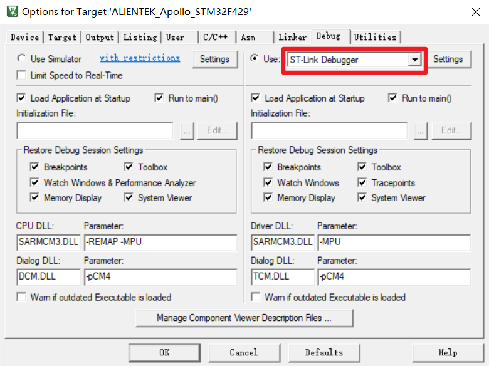Screen dimensions: 489x366
Task: Click Manage Component Viewer Description Files button
Action: pyautogui.click(x=244, y=318)
